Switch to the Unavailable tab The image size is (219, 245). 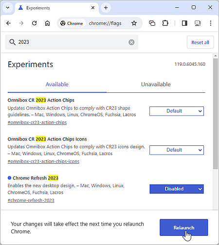pos(156,85)
